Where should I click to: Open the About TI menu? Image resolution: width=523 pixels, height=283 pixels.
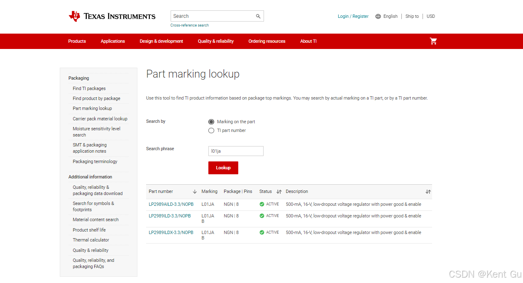(x=308, y=41)
